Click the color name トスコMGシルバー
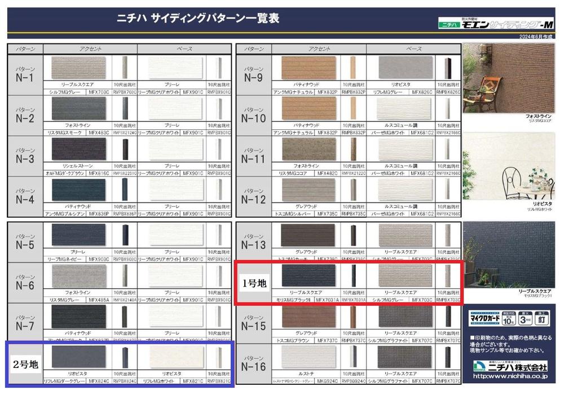The width and height of the screenshot is (564, 399). pos(293,214)
